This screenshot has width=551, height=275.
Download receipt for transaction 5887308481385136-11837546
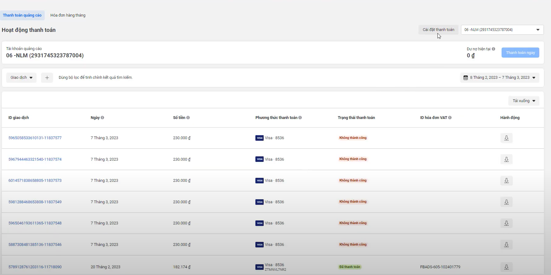506,245
